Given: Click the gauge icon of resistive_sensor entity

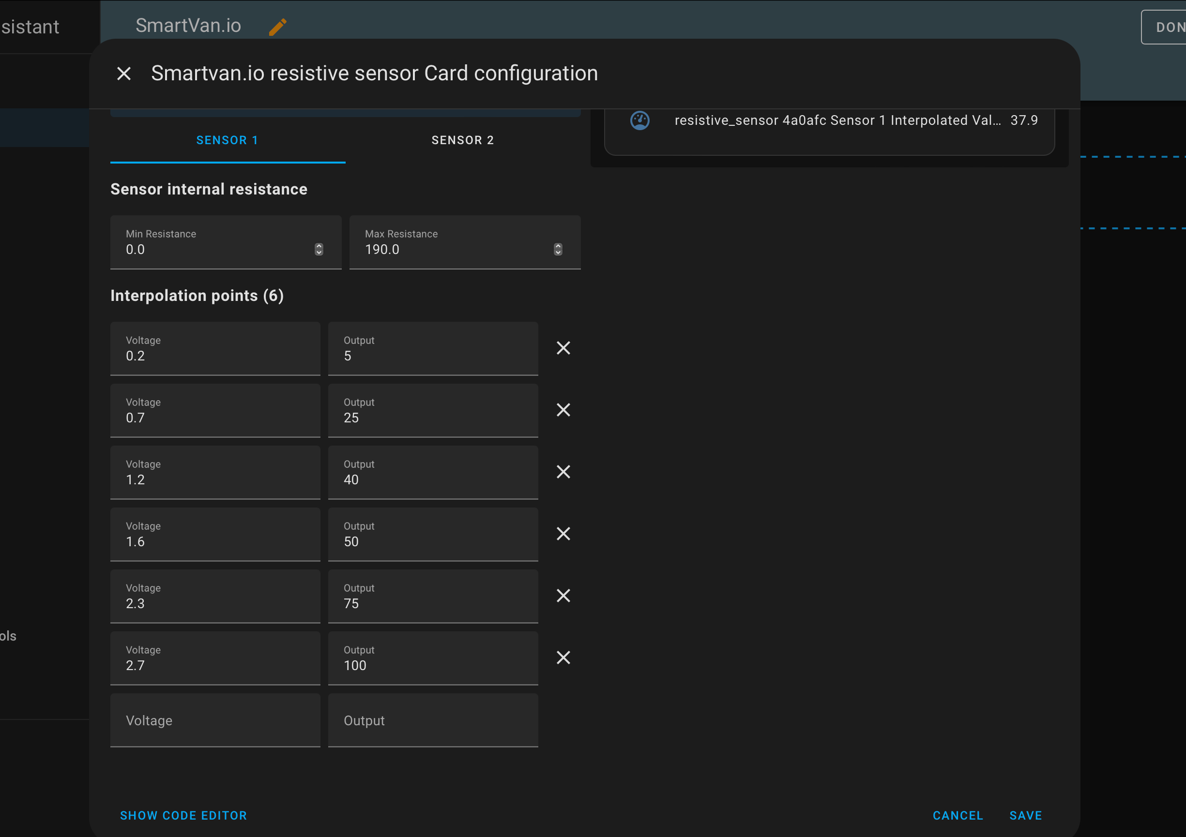Looking at the screenshot, I should [x=639, y=120].
